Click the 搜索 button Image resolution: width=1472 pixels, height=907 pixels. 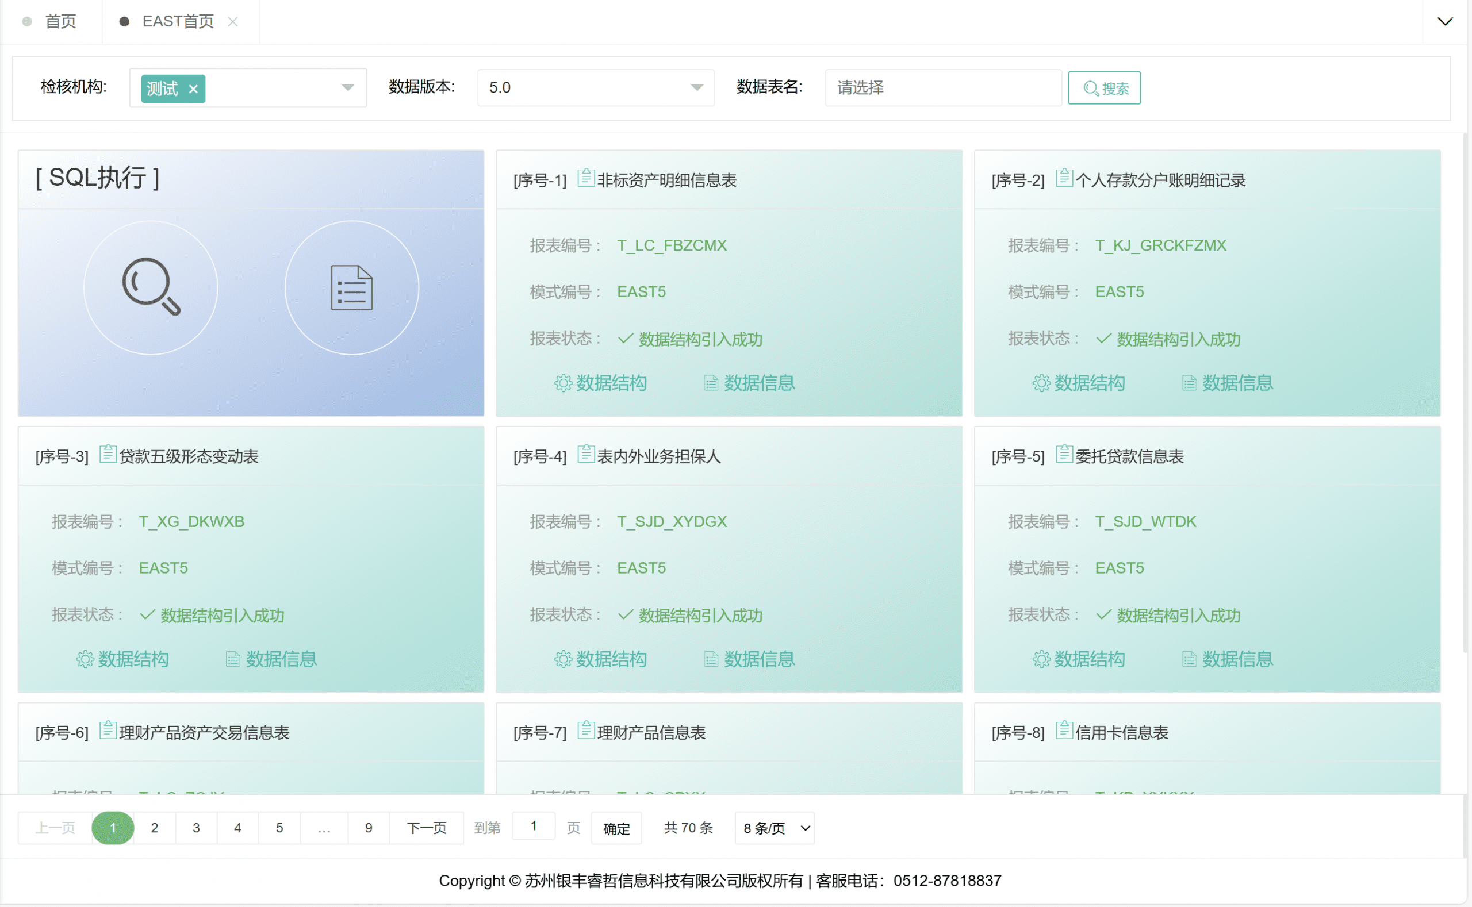(x=1104, y=88)
